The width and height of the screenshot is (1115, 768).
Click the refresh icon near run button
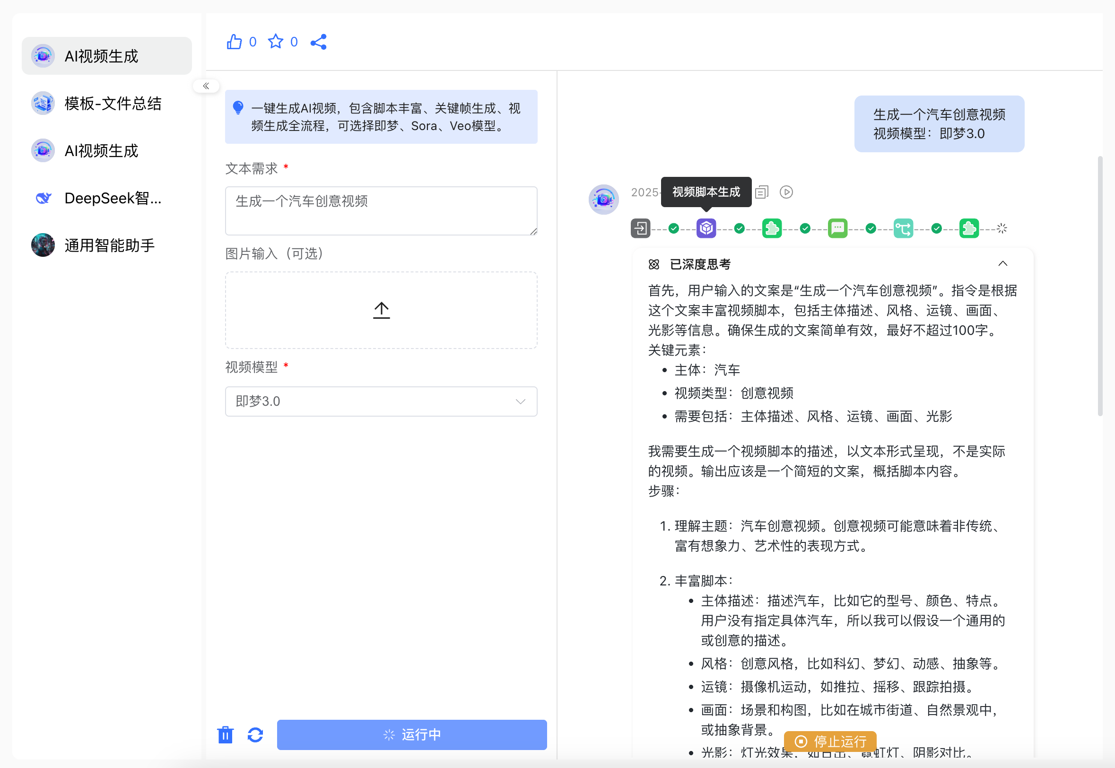point(255,734)
